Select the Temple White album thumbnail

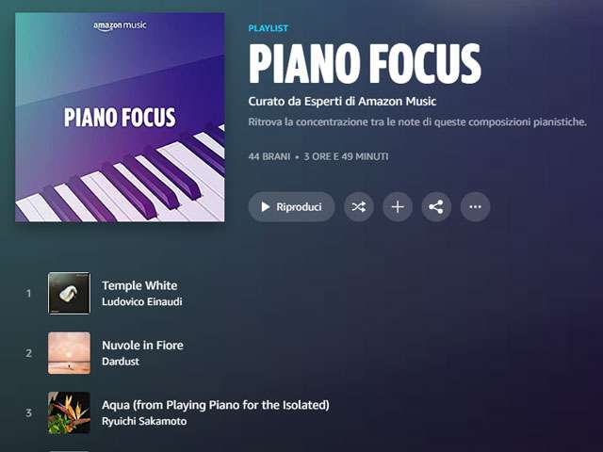click(x=69, y=293)
